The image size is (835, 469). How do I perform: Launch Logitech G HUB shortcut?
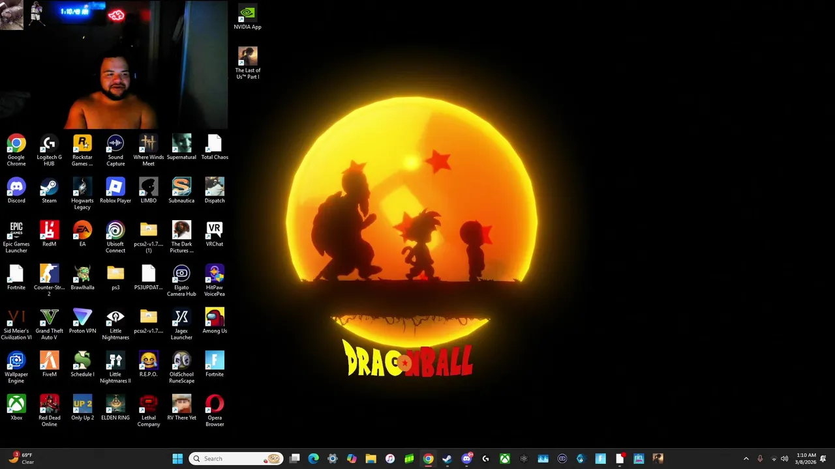pos(49,150)
